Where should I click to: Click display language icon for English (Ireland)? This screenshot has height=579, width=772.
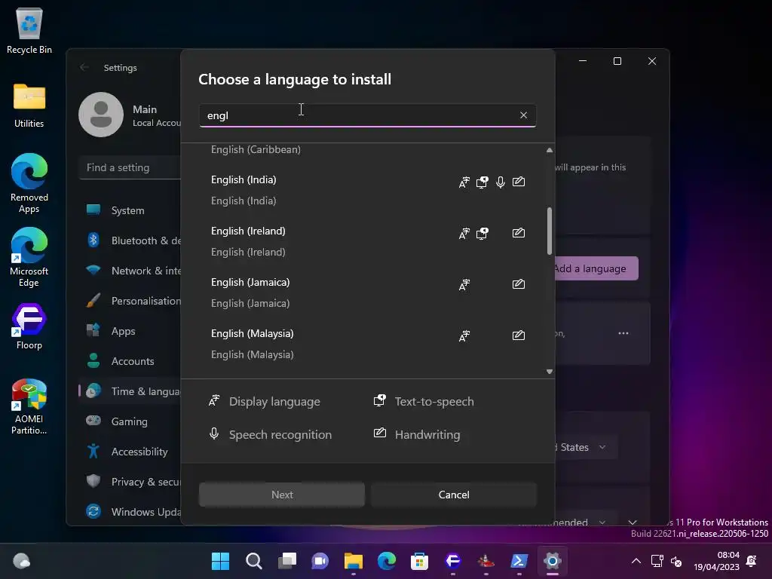[464, 234]
